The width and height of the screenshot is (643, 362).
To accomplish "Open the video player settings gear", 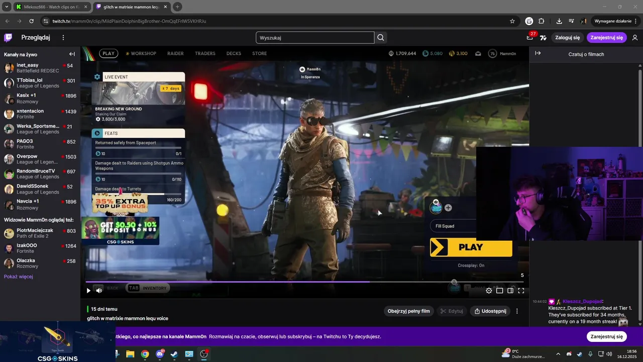I will coord(489,291).
